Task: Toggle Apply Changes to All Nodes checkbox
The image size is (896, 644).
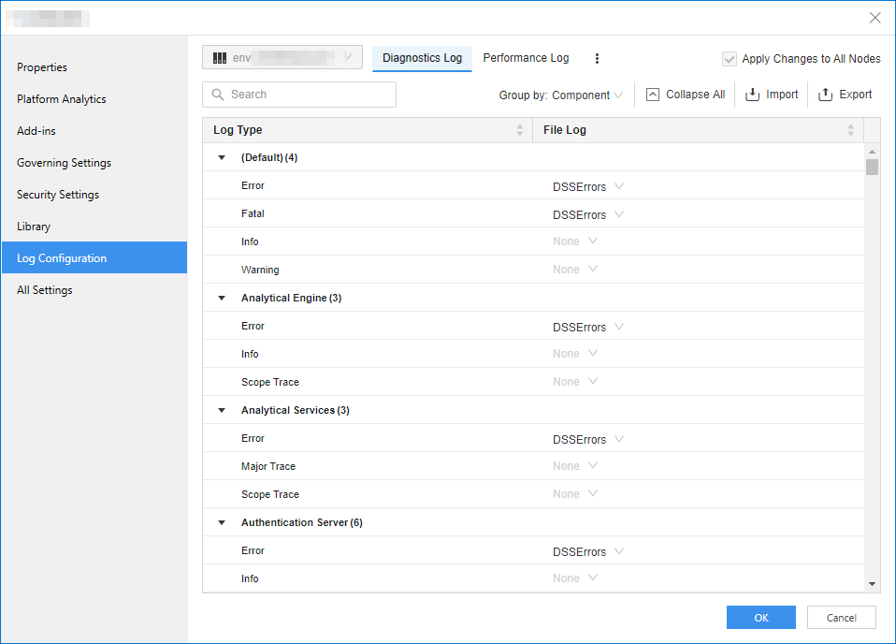Action: tap(730, 59)
